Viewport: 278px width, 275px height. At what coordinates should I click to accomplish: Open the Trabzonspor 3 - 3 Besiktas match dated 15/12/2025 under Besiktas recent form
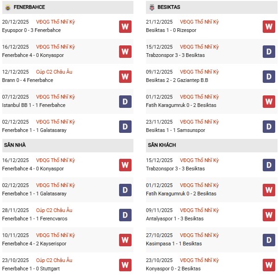175,55
